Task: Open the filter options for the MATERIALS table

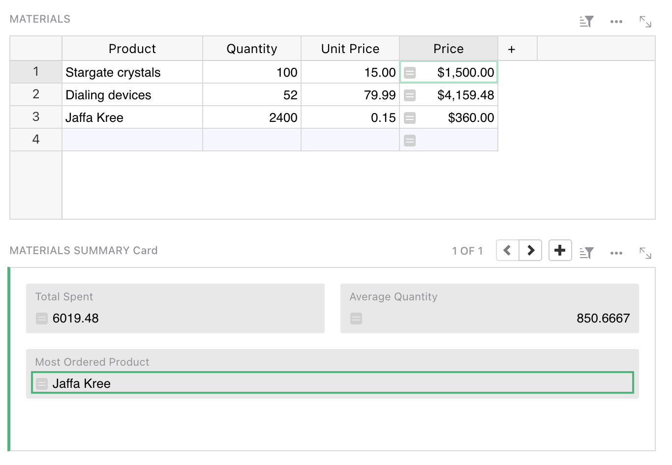Action: tap(586, 22)
